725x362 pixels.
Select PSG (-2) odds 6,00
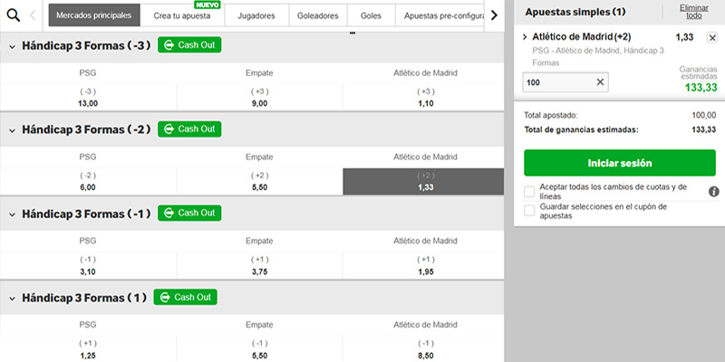(88, 181)
